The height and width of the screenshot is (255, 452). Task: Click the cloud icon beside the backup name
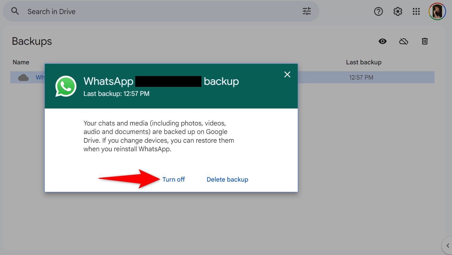tap(23, 77)
